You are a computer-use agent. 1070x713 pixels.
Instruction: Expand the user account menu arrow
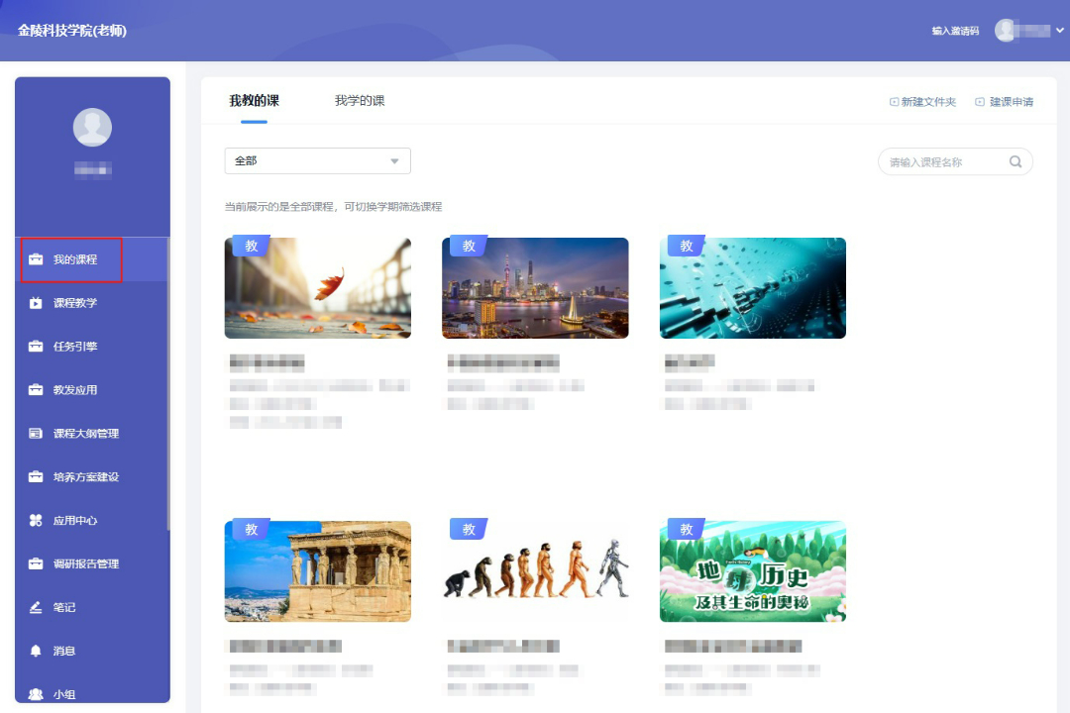coord(1060,31)
